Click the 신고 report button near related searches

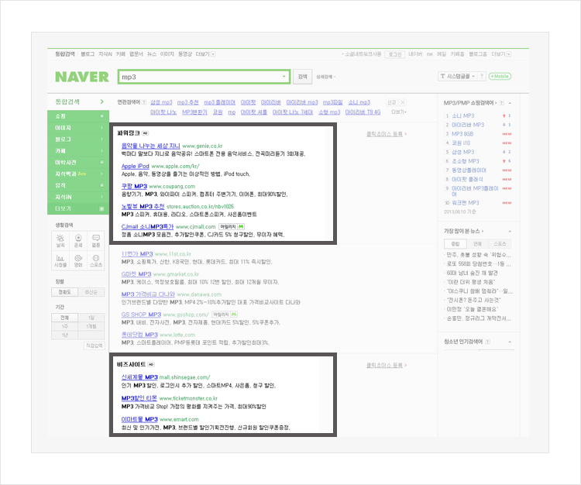[x=392, y=102]
